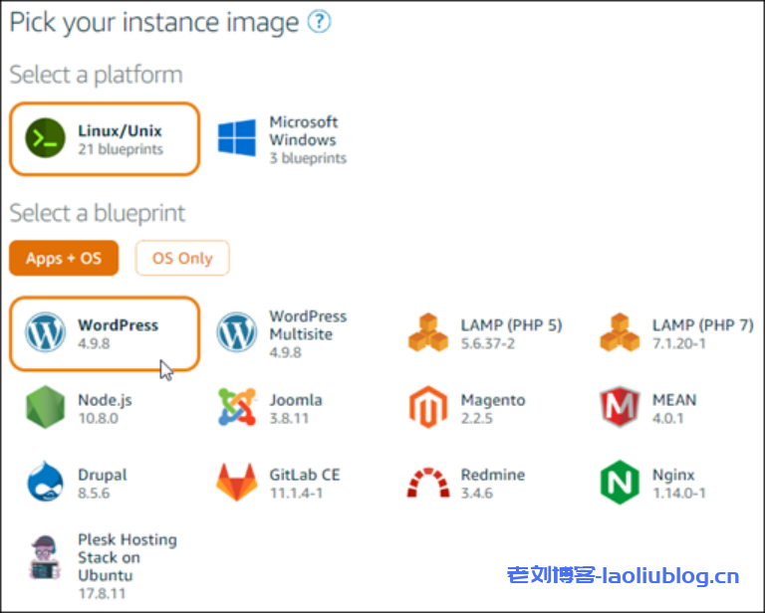The height and width of the screenshot is (613, 765).
Task: Click the WordPress Multisite logo icon
Action: click(236, 333)
